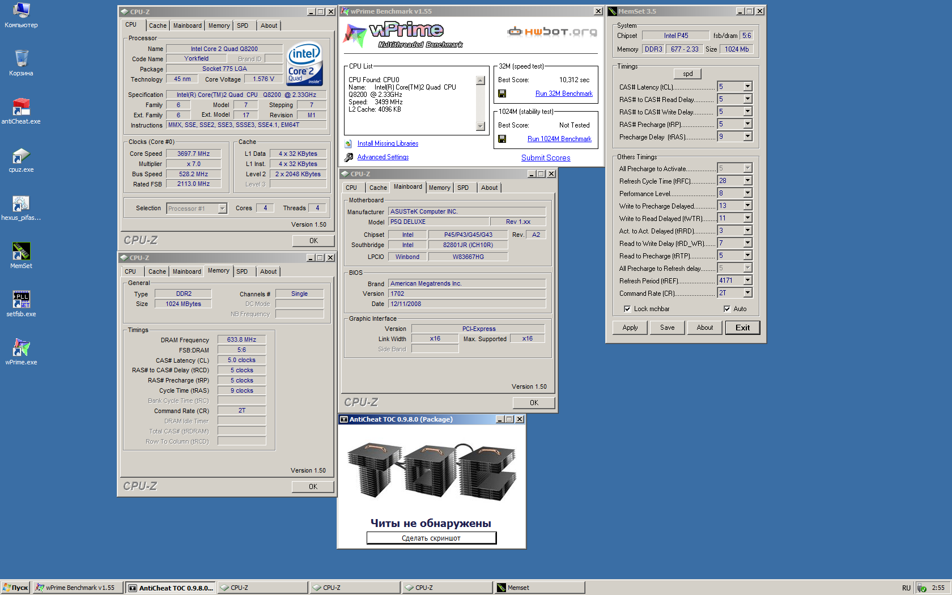The width and height of the screenshot is (952, 595).
Task: Expand Performance Level dropdown
Action: click(x=747, y=193)
